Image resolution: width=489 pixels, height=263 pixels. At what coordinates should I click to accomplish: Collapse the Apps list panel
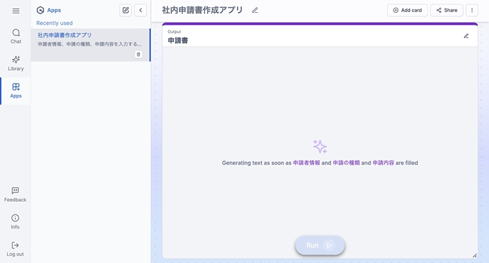coord(141,10)
